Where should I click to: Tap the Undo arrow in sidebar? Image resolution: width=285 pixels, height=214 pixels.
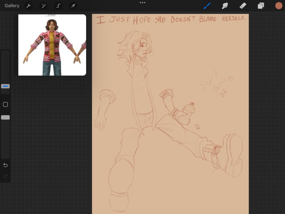tap(5, 165)
